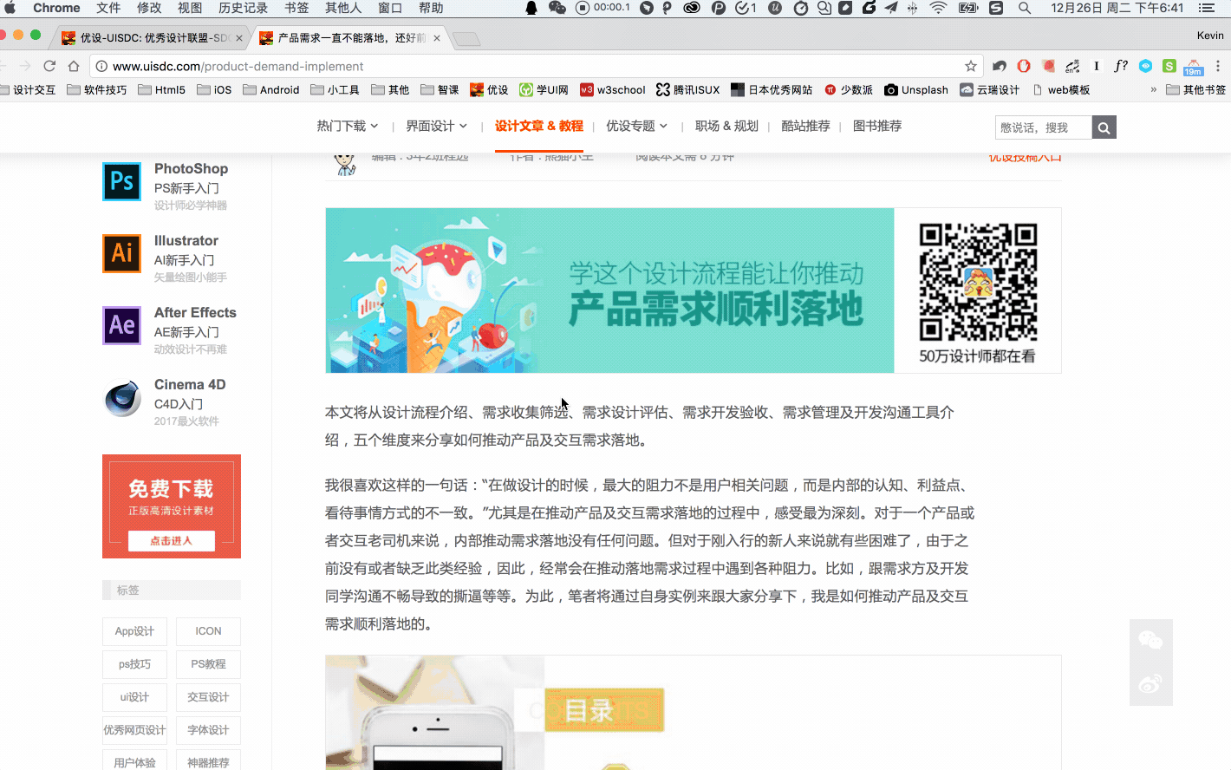Switch to the 优设-UISDC tab
Viewport: 1231px width, 770px height.
[x=151, y=38]
